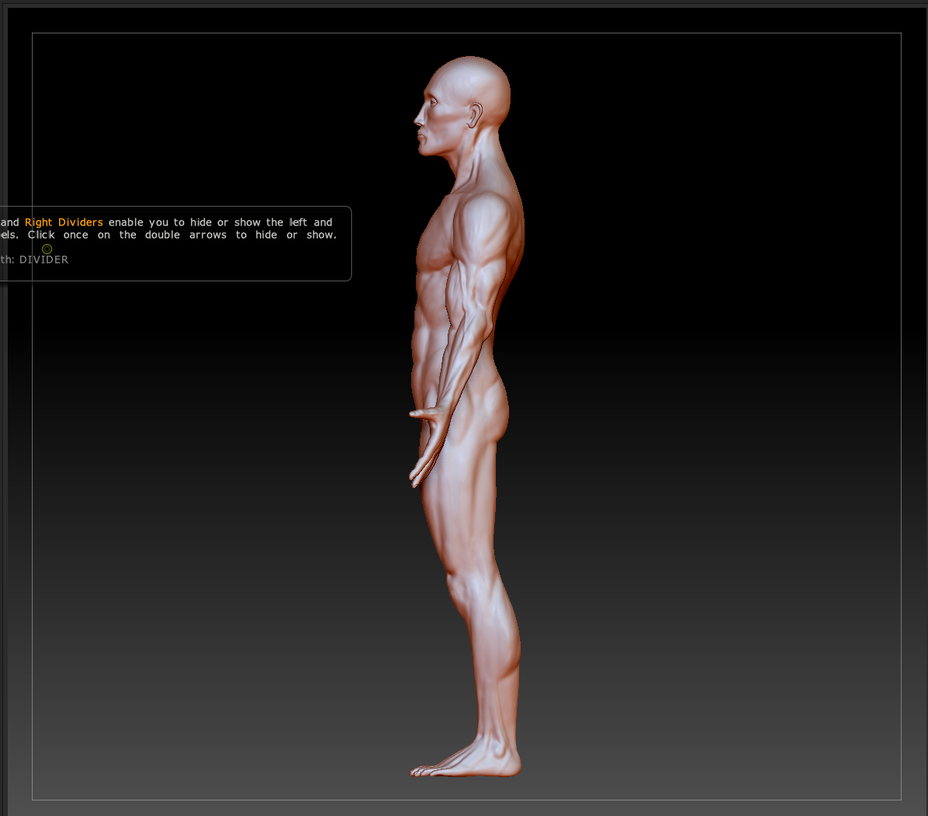Click the gray "DIVIDER" label in tooltip
Screen dimensions: 928x816
click(x=44, y=260)
